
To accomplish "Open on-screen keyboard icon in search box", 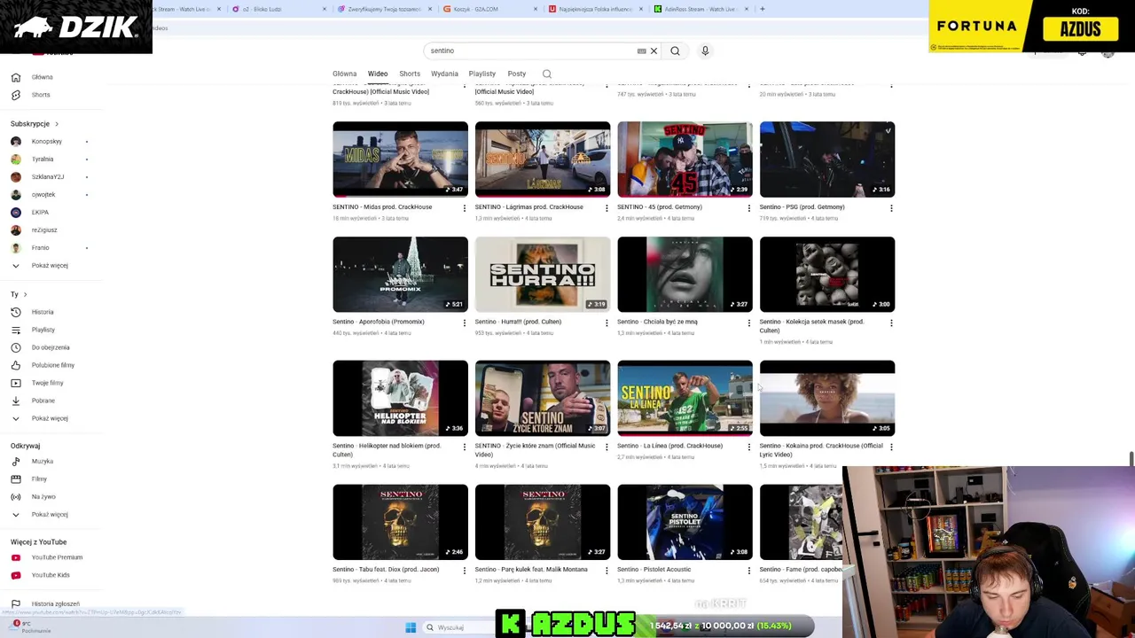I will [x=641, y=51].
